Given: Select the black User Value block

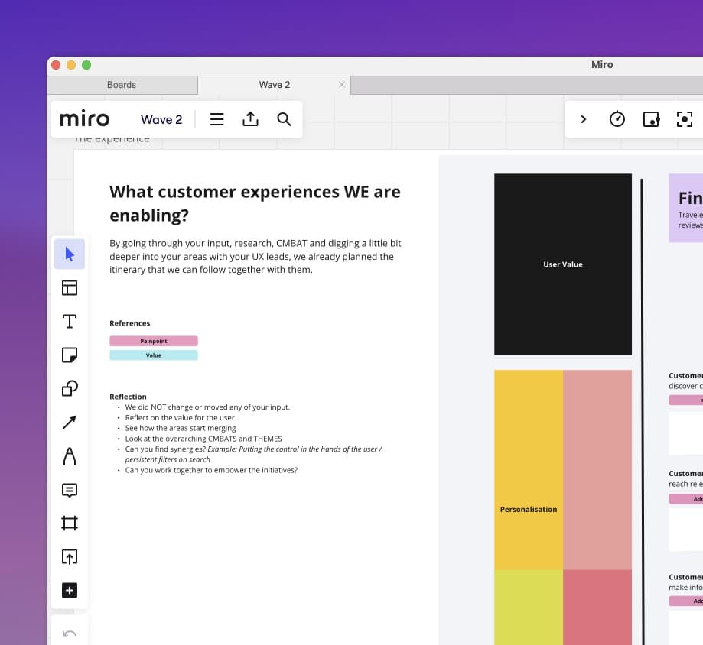Looking at the screenshot, I should 563,264.
